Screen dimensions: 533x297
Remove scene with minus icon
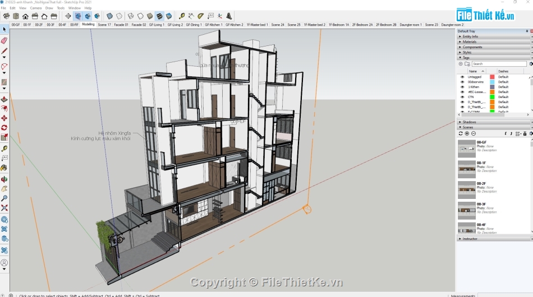[x=474, y=134]
